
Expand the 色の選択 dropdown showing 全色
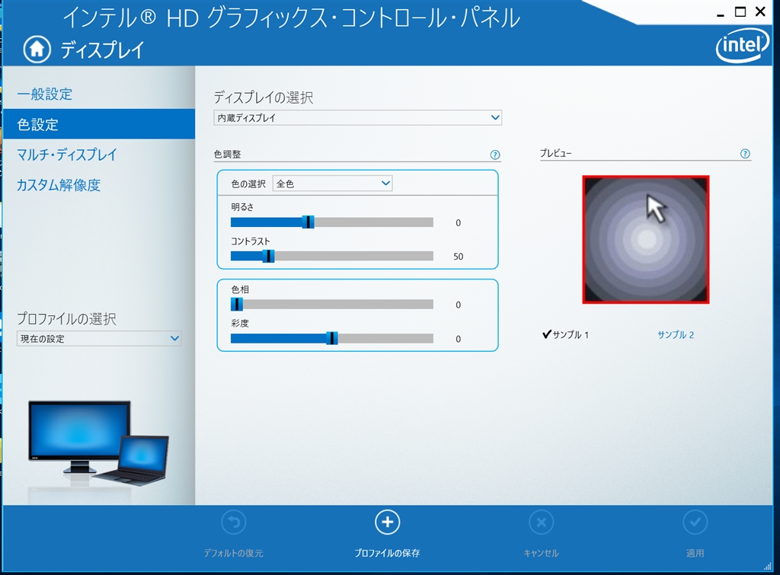coord(332,184)
